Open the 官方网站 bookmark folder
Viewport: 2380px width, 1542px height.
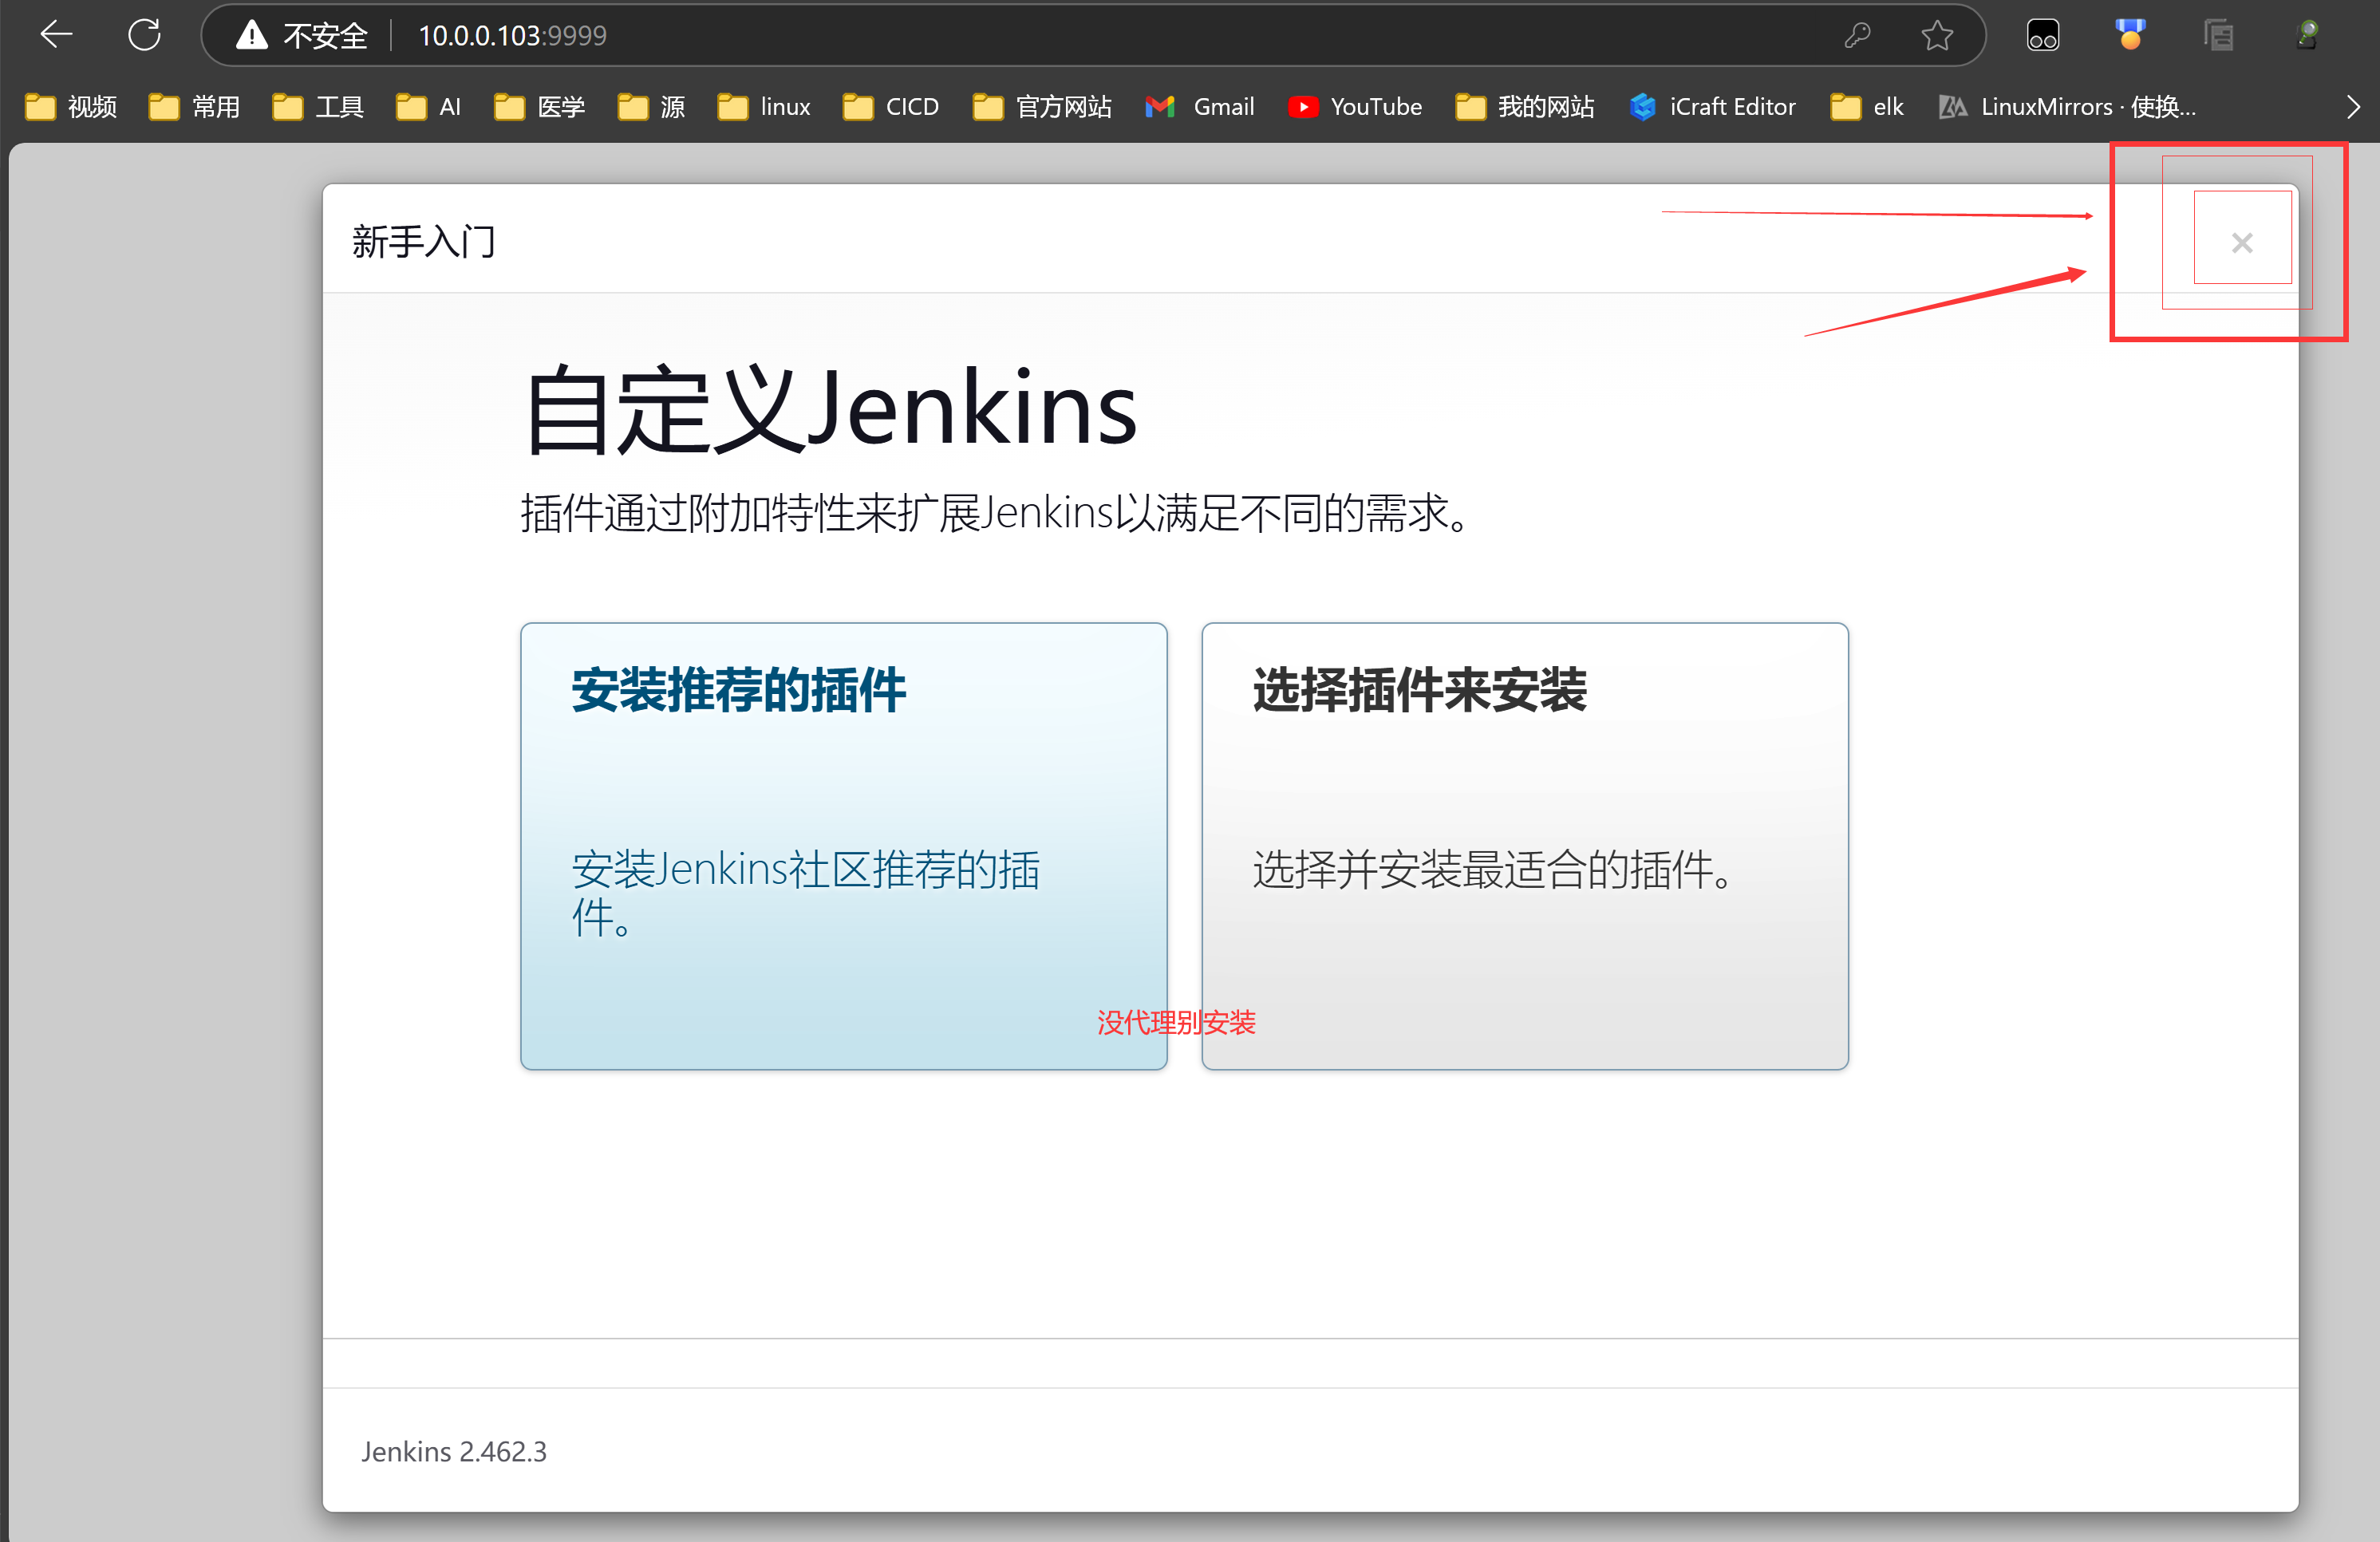tap(1042, 107)
